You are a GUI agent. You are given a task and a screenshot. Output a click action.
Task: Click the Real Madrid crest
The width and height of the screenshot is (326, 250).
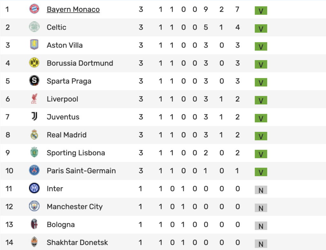[34, 135]
